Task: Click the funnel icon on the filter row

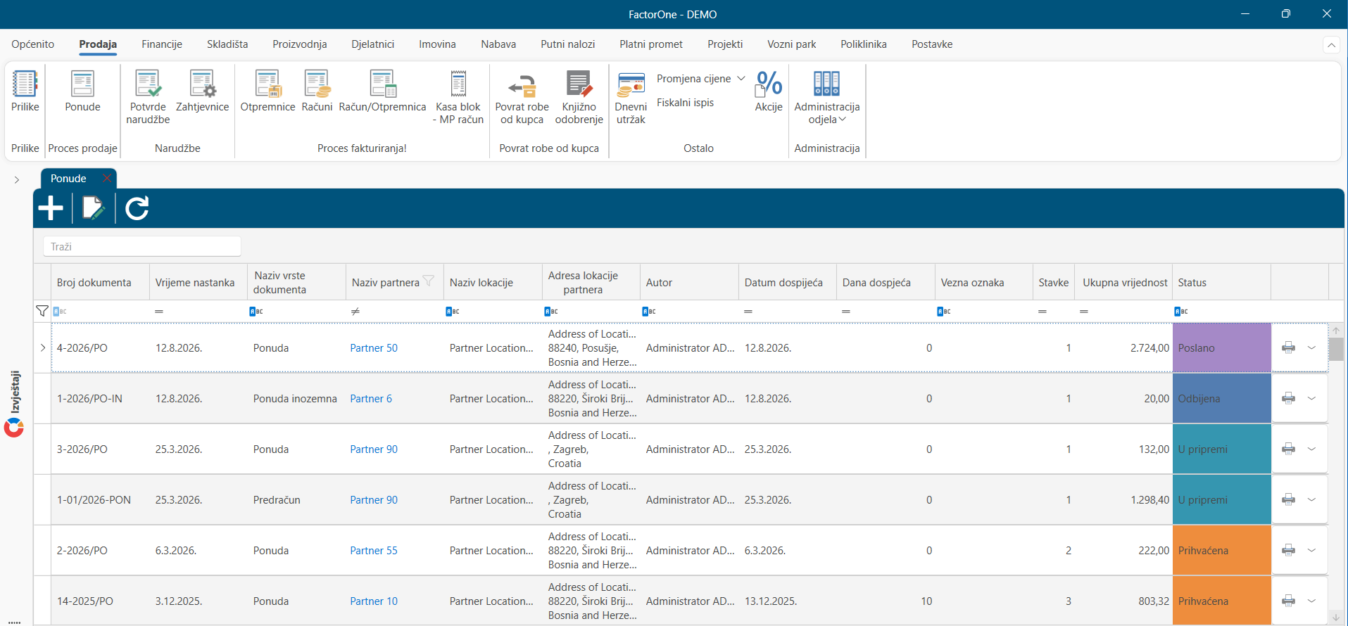Action: click(42, 311)
